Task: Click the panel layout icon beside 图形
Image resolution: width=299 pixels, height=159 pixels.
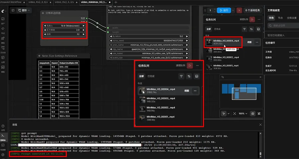Action: point(13,11)
